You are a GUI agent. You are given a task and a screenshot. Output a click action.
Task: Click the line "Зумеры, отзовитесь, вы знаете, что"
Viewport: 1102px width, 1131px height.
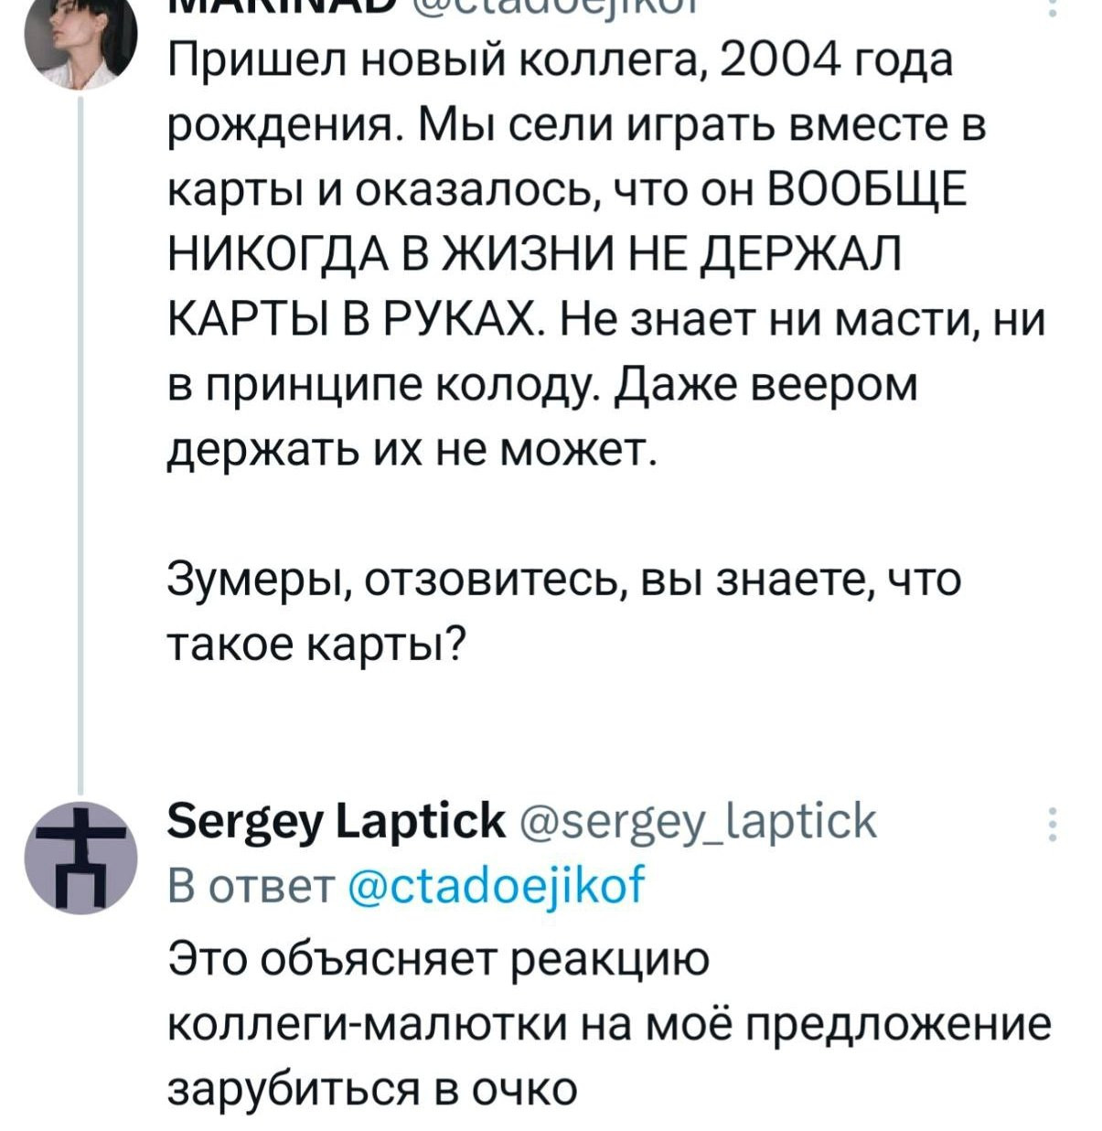click(x=564, y=580)
